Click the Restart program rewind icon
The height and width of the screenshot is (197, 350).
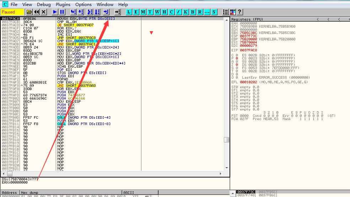[x=36, y=12]
